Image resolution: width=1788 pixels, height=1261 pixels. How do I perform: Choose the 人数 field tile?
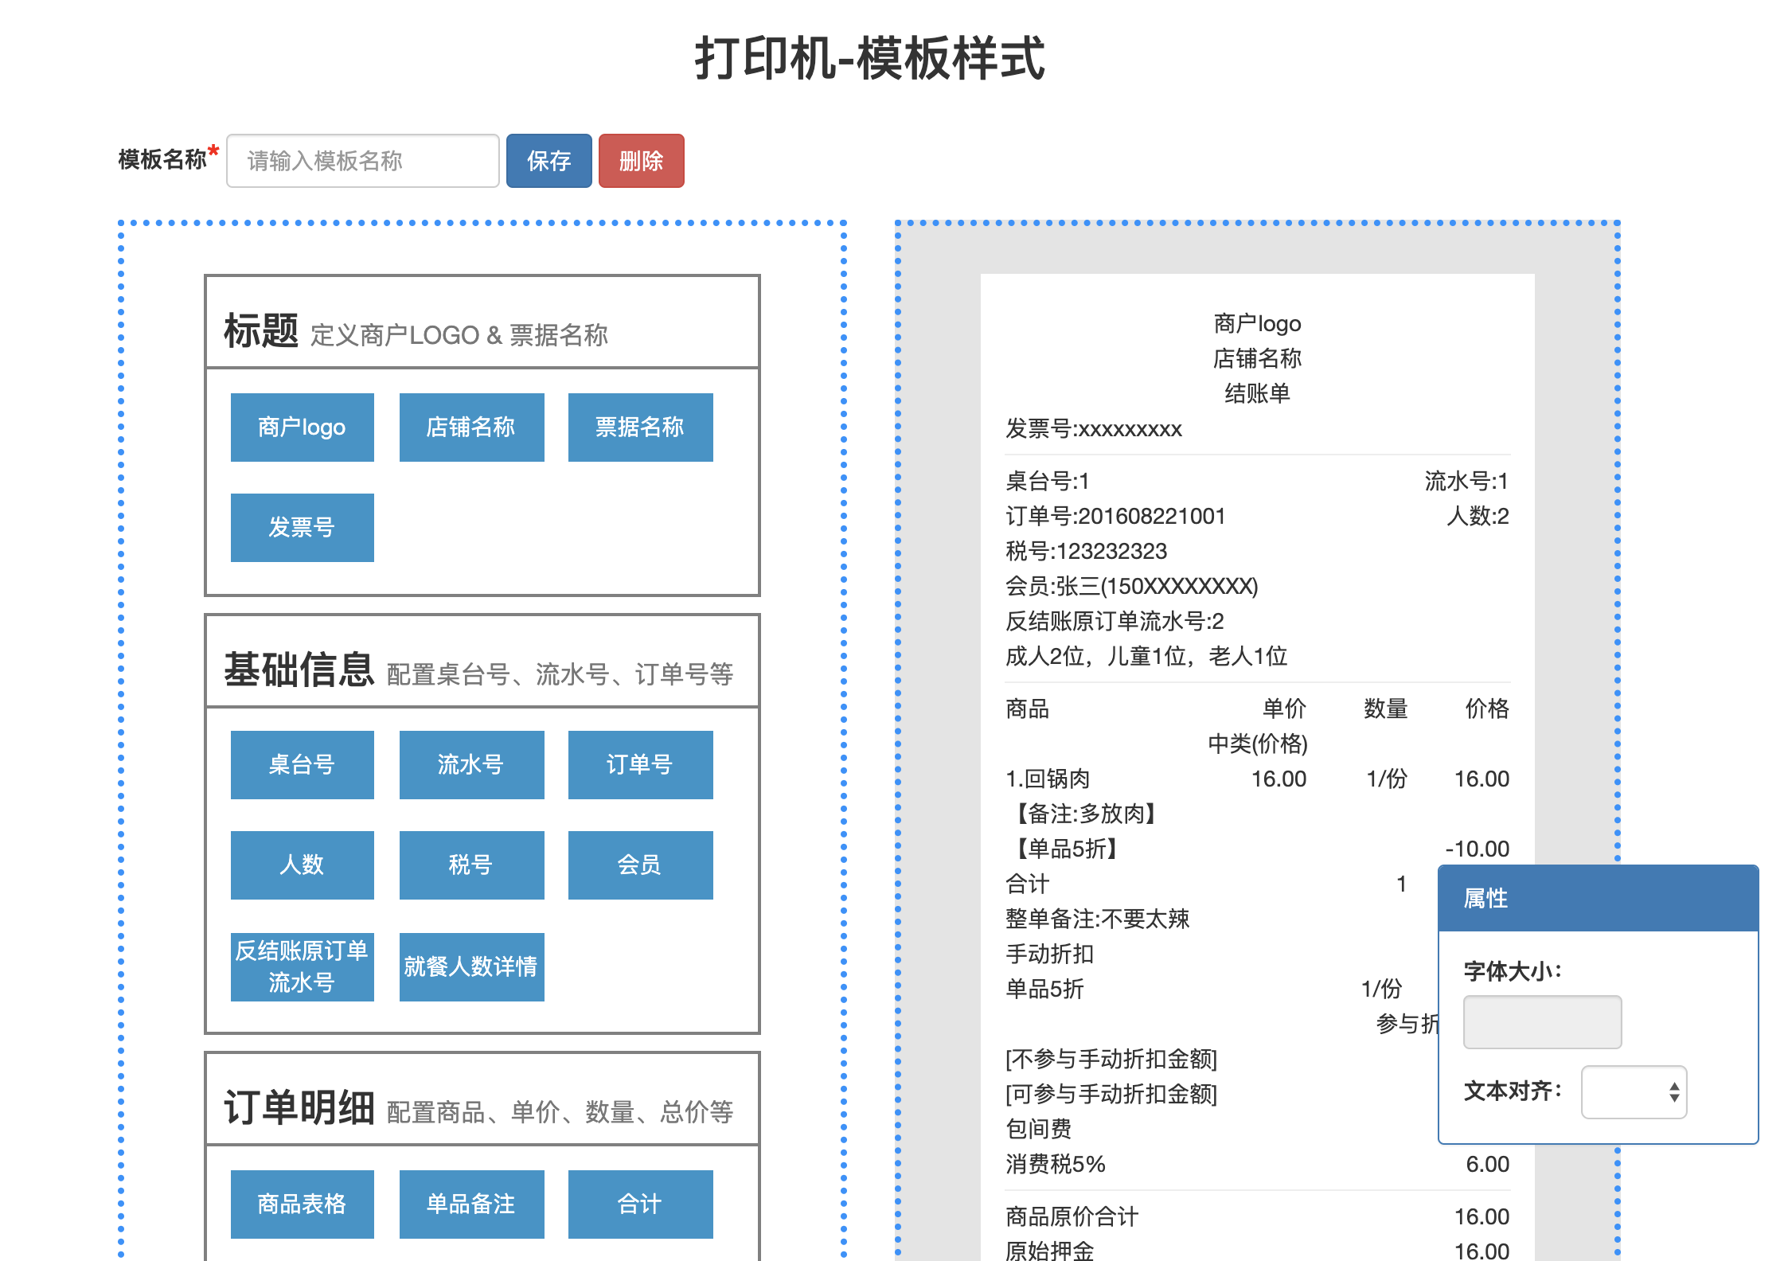tap(302, 865)
